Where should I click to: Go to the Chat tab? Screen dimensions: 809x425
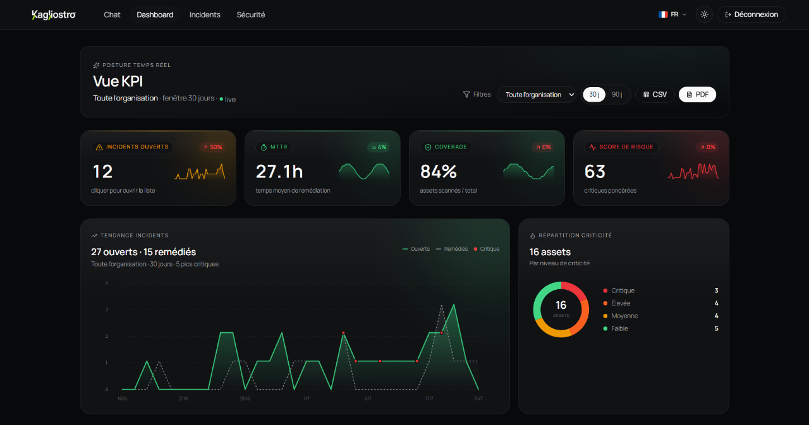click(112, 15)
